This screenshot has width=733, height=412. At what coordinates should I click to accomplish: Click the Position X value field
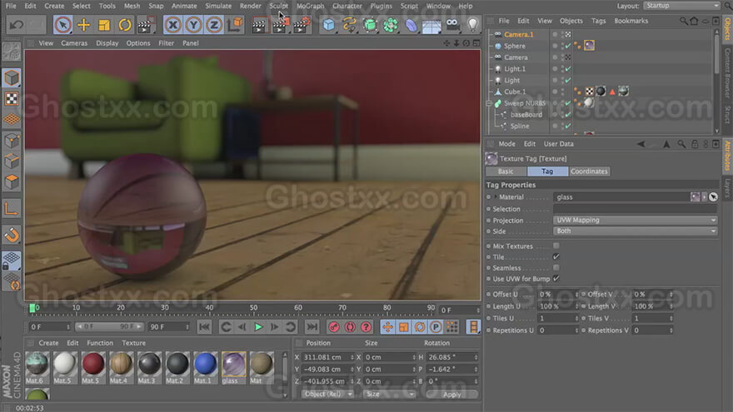[x=327, y=357]
